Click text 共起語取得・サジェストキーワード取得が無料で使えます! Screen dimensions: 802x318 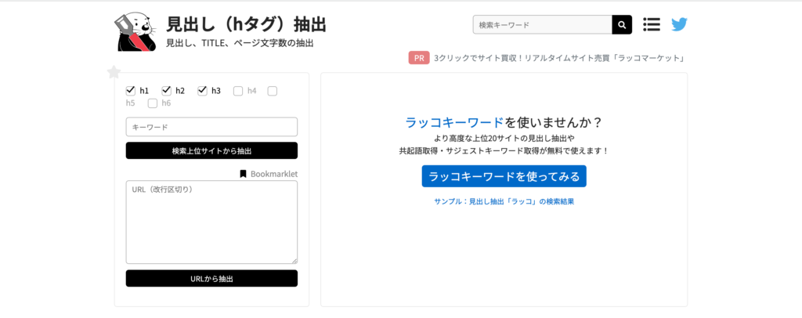504,151
